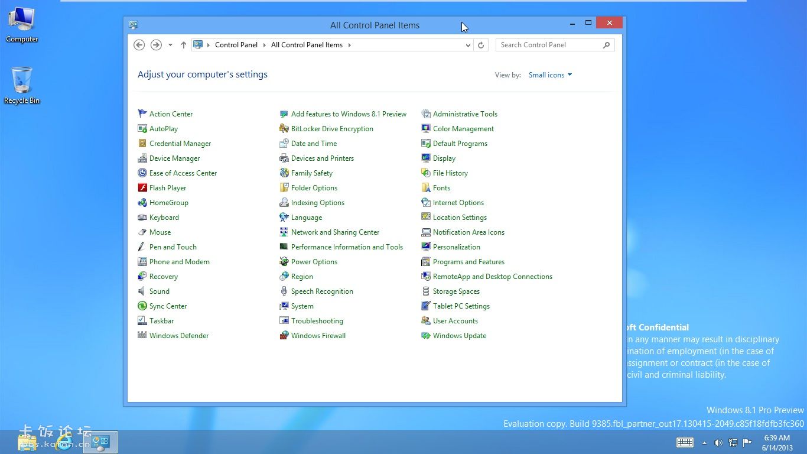Click 'Control Panel' breadcrumb segment
807x454 pixels.
pyautogui.click(x=236, y=45)
